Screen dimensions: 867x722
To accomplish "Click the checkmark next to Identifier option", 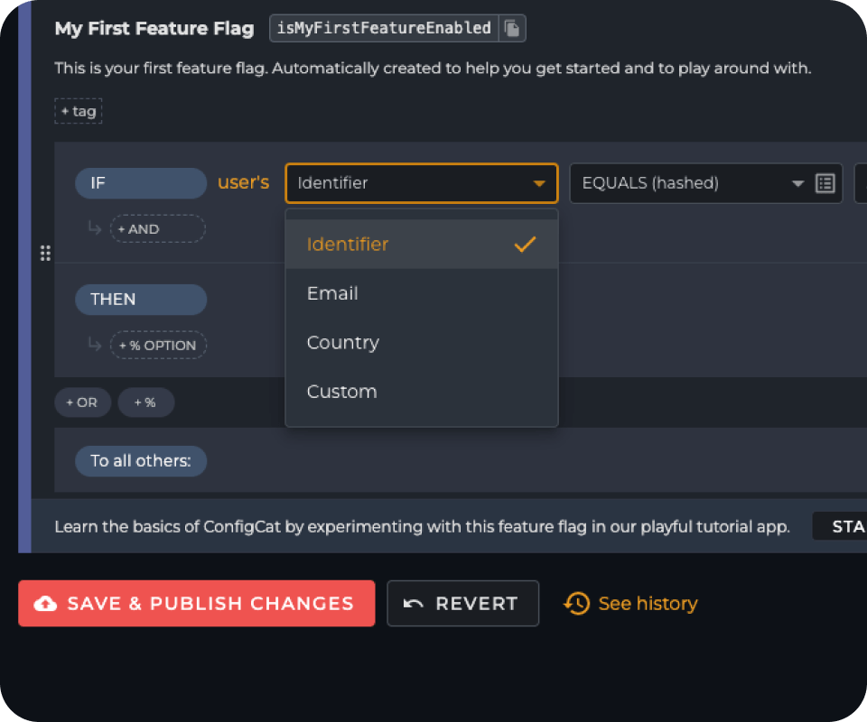I will (x=525, y=245).
